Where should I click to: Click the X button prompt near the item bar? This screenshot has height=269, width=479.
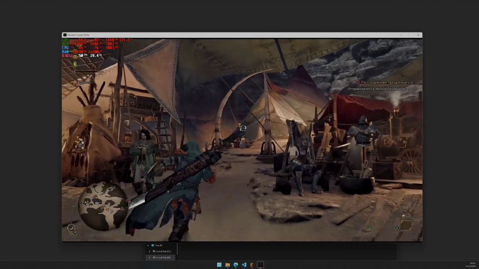click(397, 228)
